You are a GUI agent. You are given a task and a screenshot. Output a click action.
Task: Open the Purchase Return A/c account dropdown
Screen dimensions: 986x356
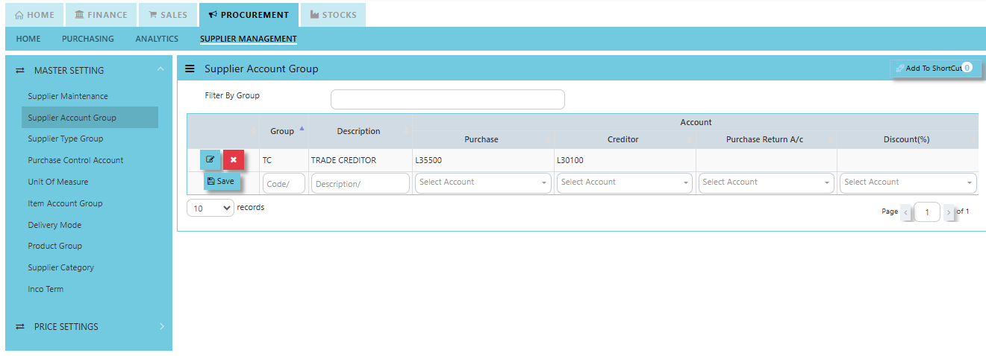pos(767,182)
